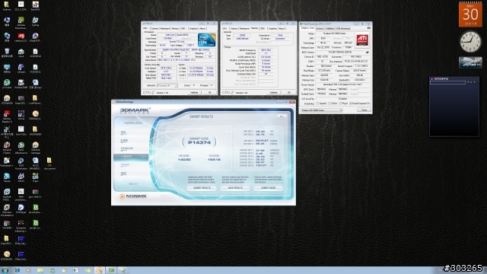487x274 pixels.
Task: Launch the PotPlayer desktop shortcut
Action: point(21,209)
